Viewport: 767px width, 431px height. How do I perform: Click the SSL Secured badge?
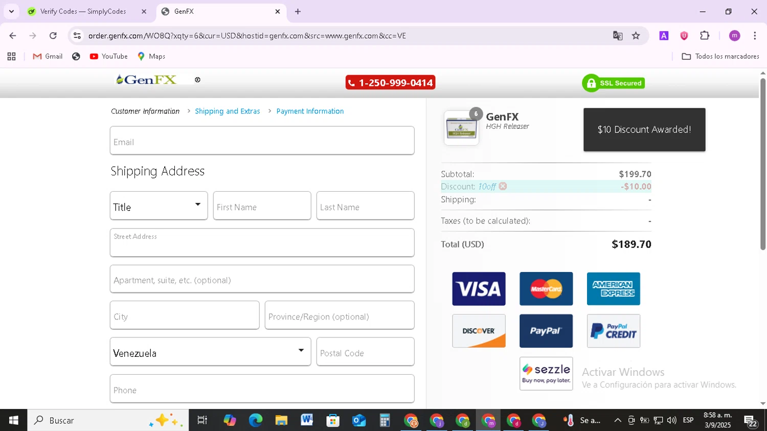pos(613,83)
